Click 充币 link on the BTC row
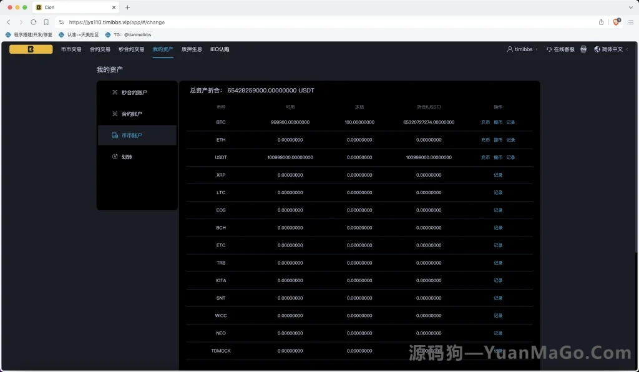Viewport: 639px width, 372px height. [485, 122]
